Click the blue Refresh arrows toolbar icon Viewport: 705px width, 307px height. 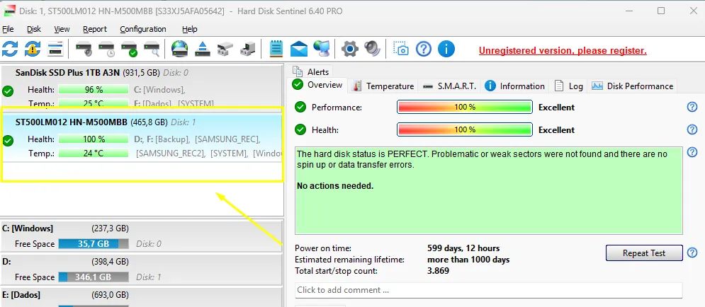point(9,49)
